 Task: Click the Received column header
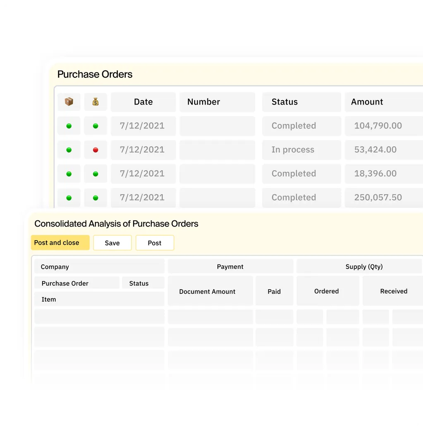click(393, 291)
